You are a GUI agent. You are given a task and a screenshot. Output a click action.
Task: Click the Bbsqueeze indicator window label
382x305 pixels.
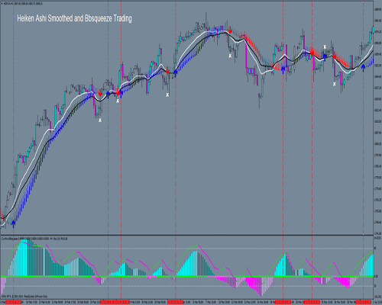(x=34, y=239)
